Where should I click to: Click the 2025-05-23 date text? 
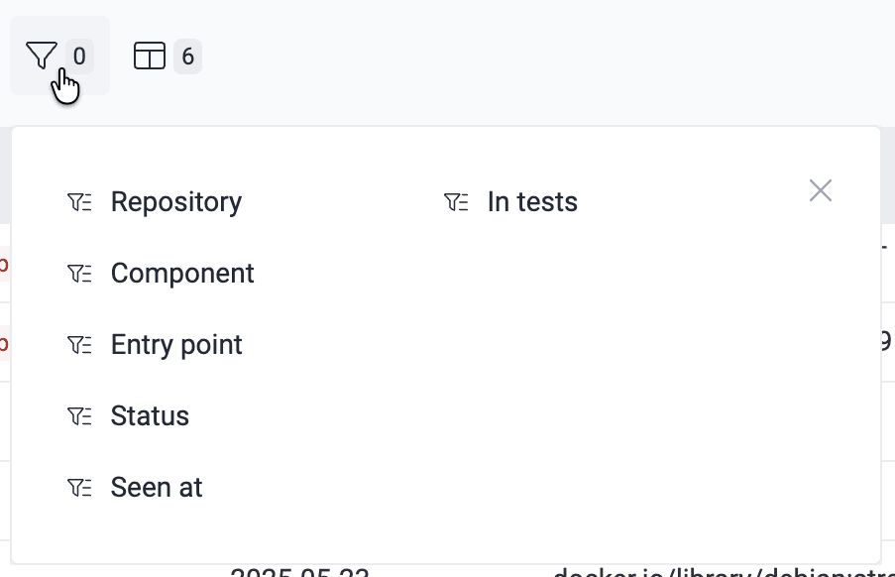(x=304, y=572)
